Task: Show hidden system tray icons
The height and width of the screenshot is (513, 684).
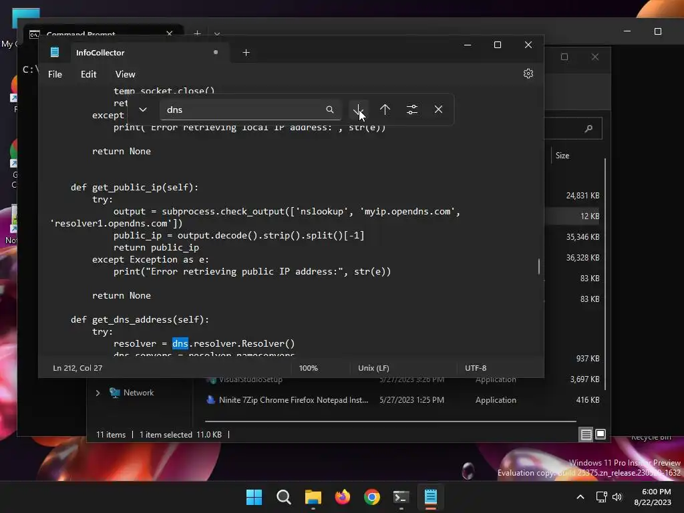Action: click(x=580, y=497)
